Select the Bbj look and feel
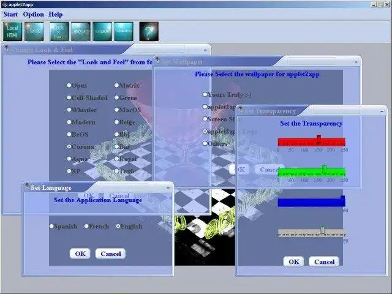The image size is (392, 294). [x=122, y=135]
